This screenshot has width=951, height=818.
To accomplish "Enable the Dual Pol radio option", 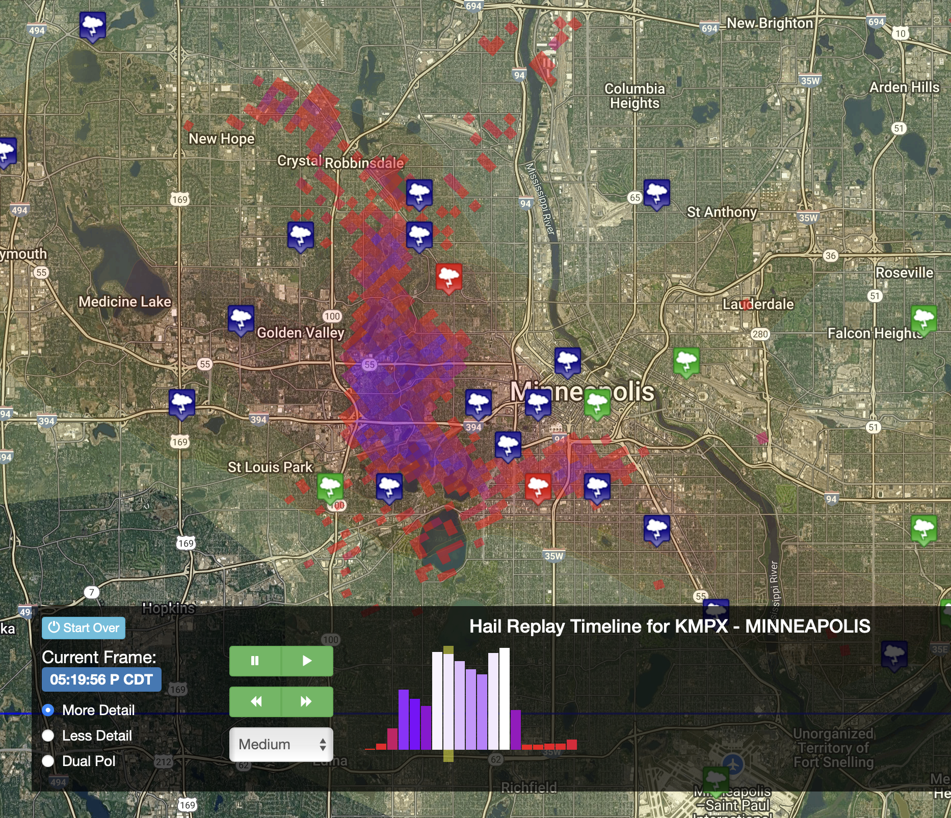I will [x=48, y=761].
